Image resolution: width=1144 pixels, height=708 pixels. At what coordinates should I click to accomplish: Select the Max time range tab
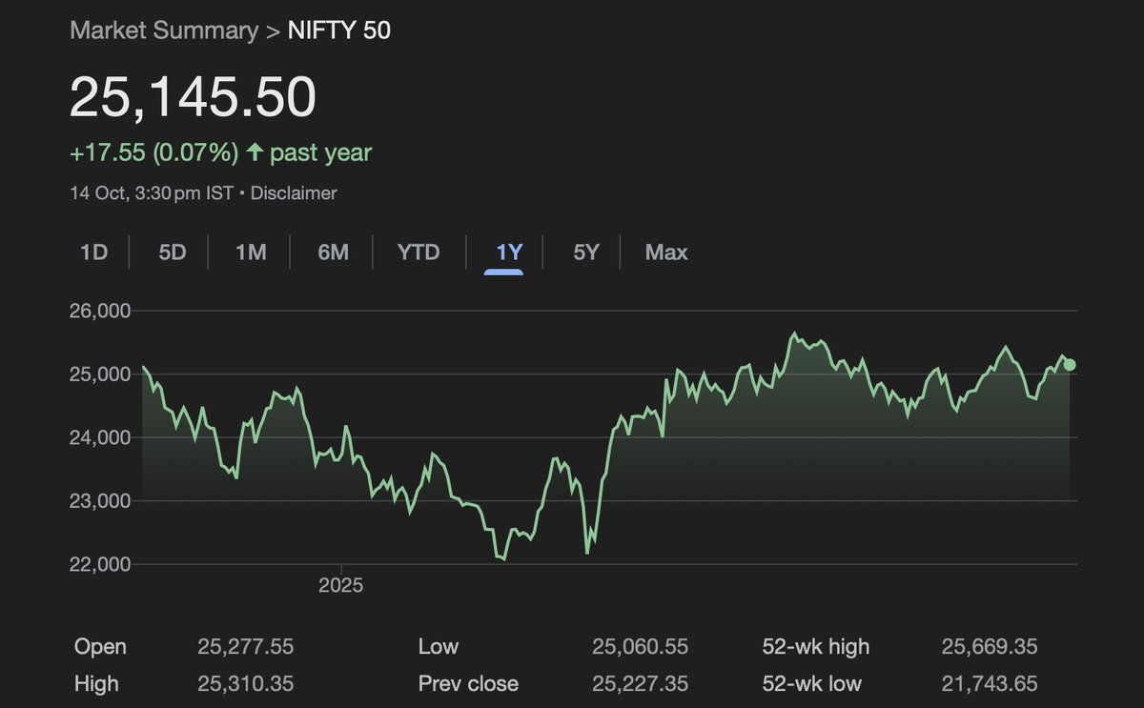666,253
